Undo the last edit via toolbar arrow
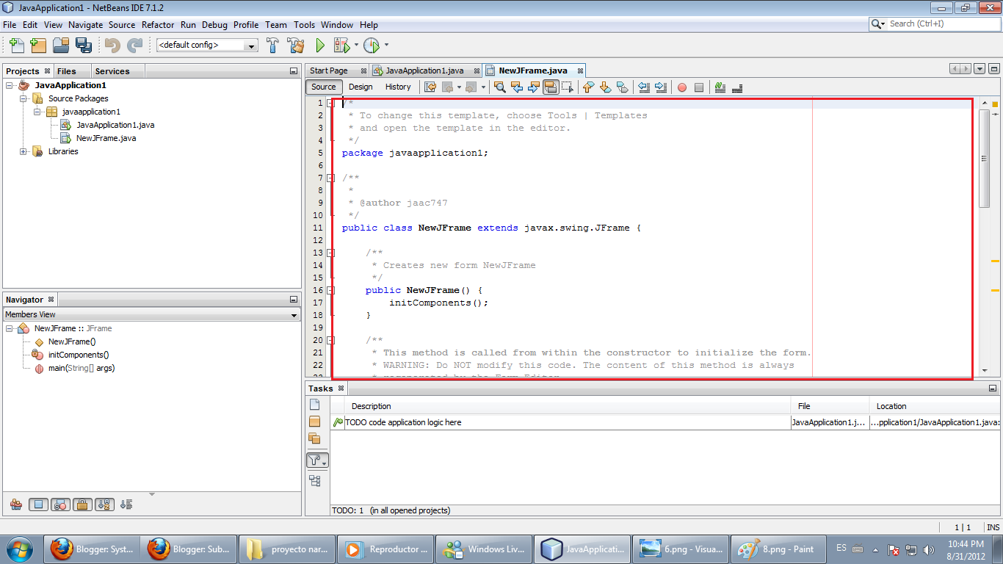1003x564 pixels. pyautogui.click(x=112, y=45)
